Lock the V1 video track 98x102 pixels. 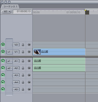23,52
